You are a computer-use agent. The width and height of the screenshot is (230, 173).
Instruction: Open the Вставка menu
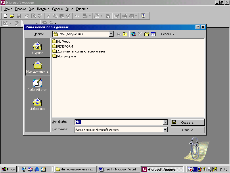point(43,9)
